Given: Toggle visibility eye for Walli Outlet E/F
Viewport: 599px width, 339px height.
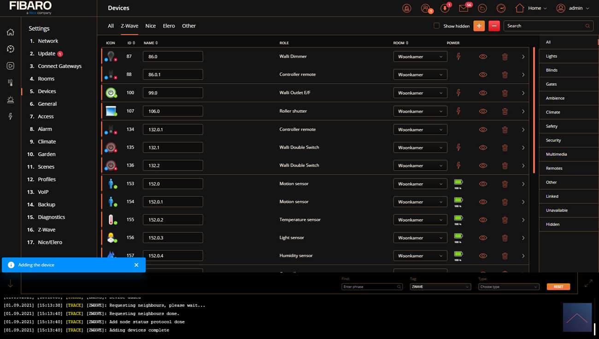Looking at the screenshot, I should 482,93.
